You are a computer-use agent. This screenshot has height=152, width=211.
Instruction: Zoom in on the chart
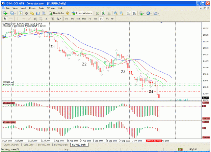coord(115,13)
